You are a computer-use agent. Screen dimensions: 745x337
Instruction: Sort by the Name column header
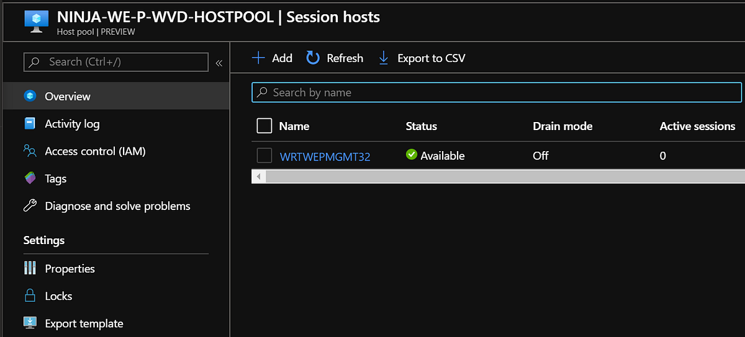(x=294, y=126)
